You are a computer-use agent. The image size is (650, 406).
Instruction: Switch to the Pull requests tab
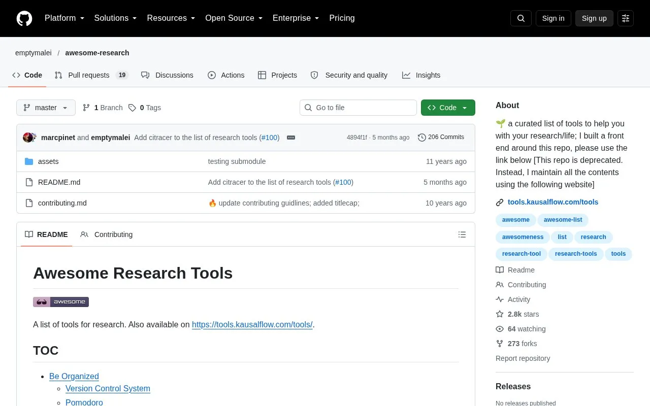[x=91, y=75]
